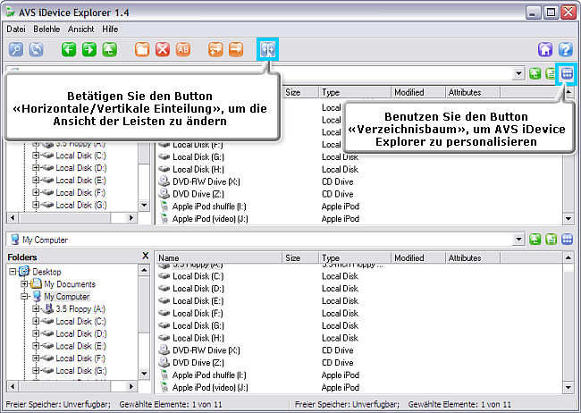The height and width of the screenshot is (413, 581).
Task: Toggle the upper panel's directory tree button
Action: pos(567,73)
